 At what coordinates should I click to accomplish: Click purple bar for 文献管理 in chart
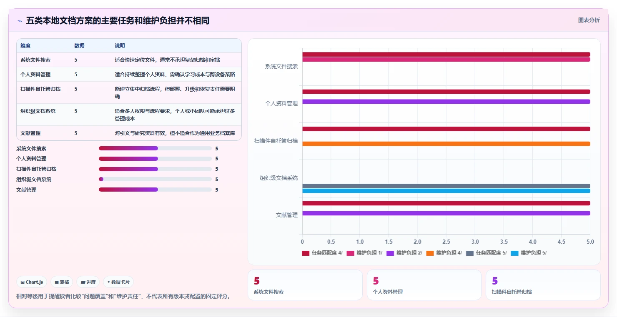[x=446, y=213]
